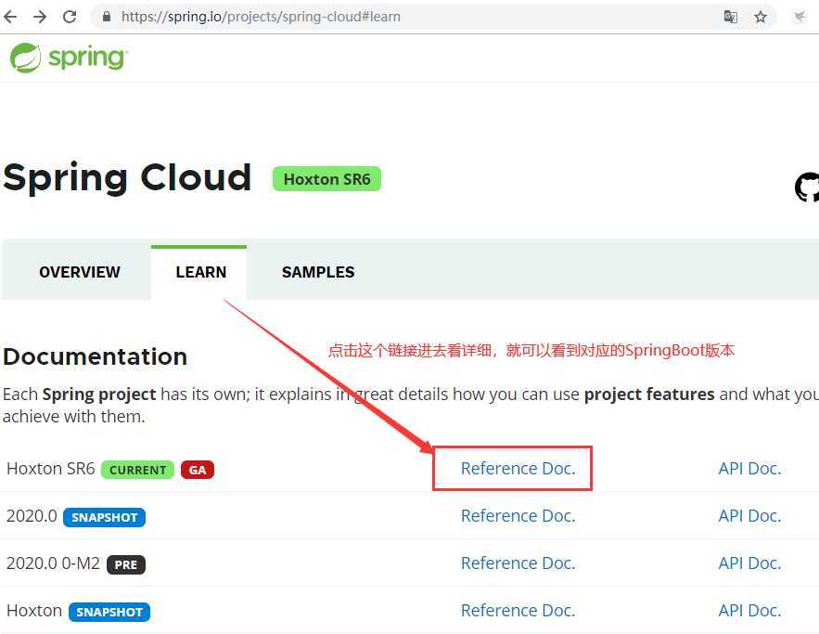The width and height of the screenshot is (819, 634).
Task: Click the PRE badge next to 2020.0 0-M2
Action: [126, 564]
